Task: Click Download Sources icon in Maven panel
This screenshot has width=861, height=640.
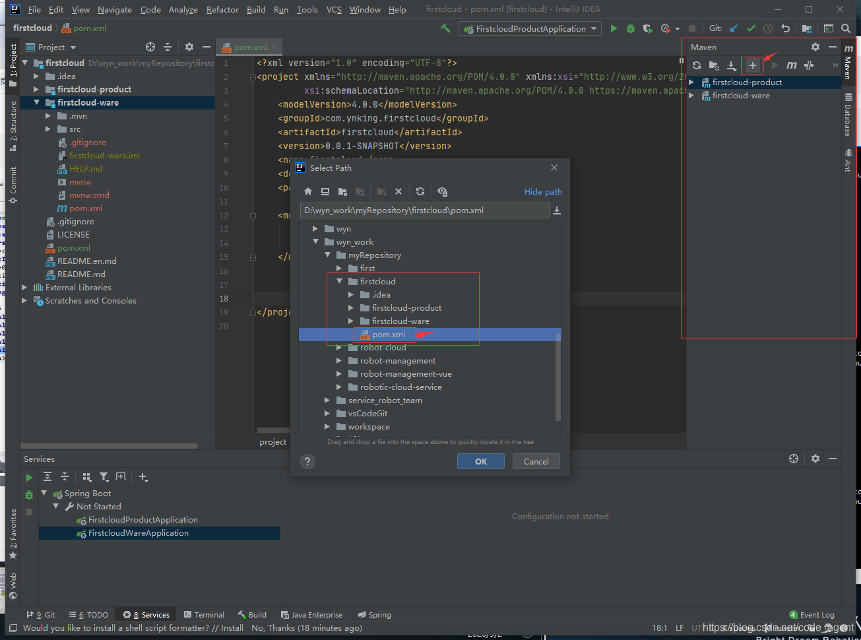Action: pyautogui.click(x=732, y=65)
